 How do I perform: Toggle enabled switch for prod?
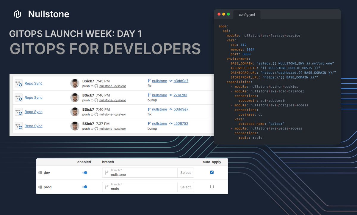click(x=84, y=187)
